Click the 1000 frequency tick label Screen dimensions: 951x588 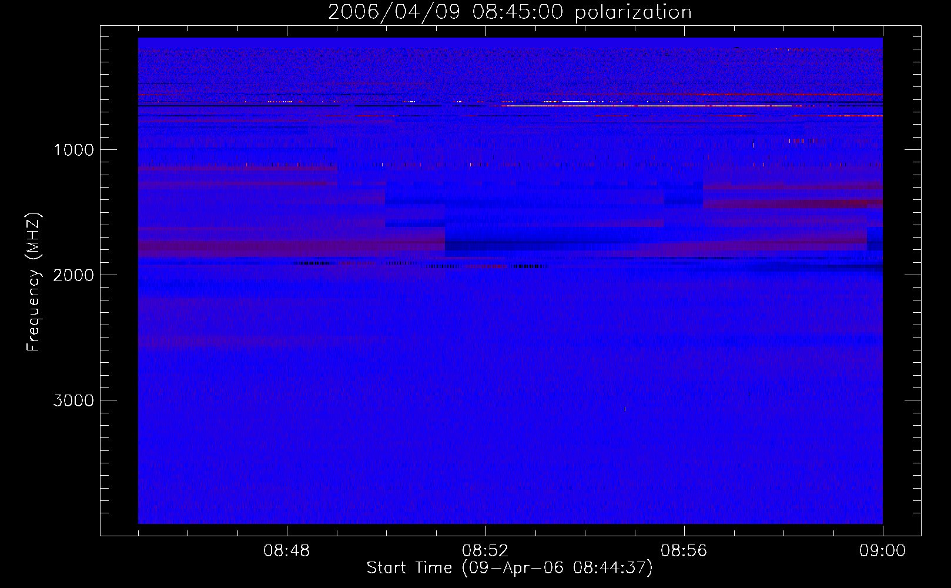pyautogui.click(x=73, y=150)
